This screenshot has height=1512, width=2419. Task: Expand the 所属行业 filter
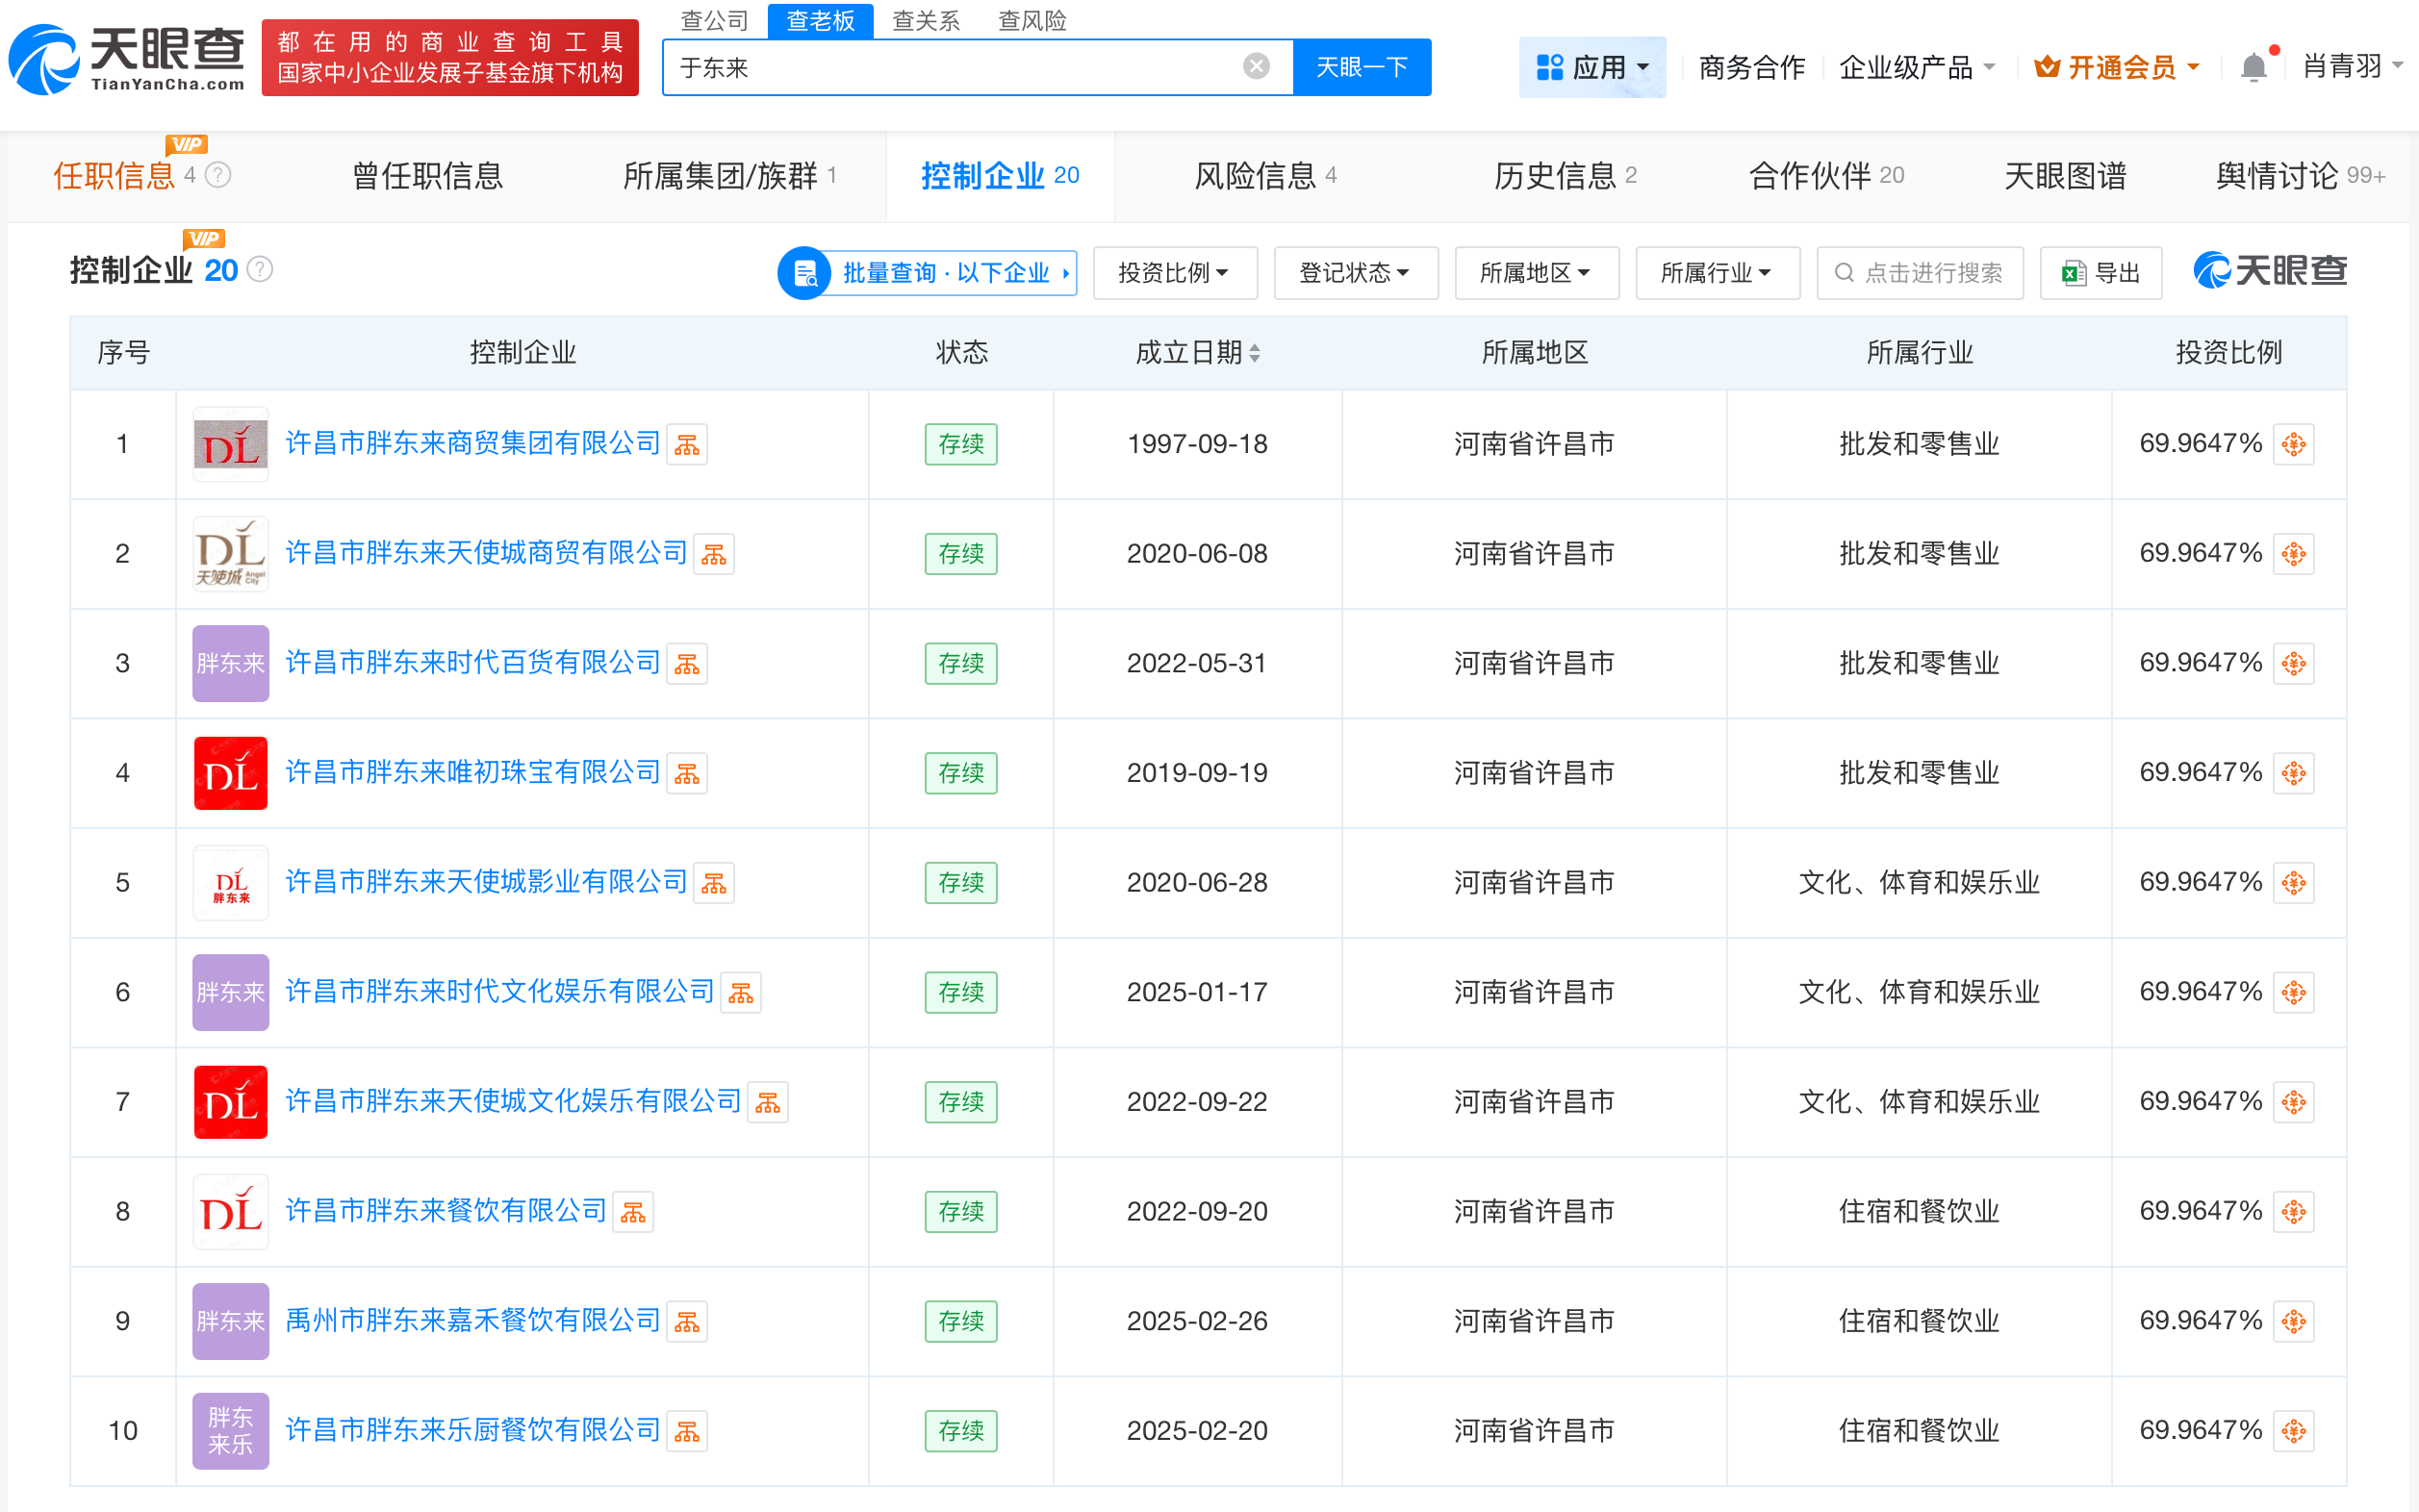pyautogui.click(x=1718, y=272)
